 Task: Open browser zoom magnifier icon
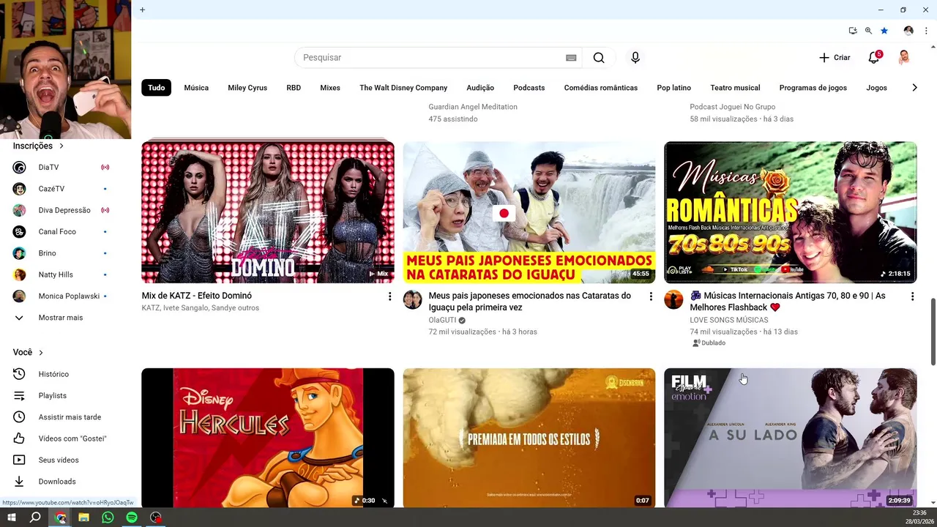[x=868, y=31]
